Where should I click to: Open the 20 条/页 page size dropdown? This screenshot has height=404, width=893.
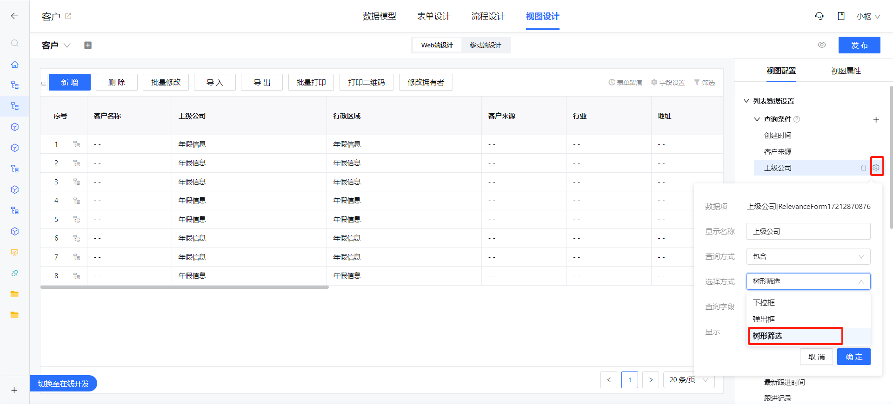tap(689, 380)
